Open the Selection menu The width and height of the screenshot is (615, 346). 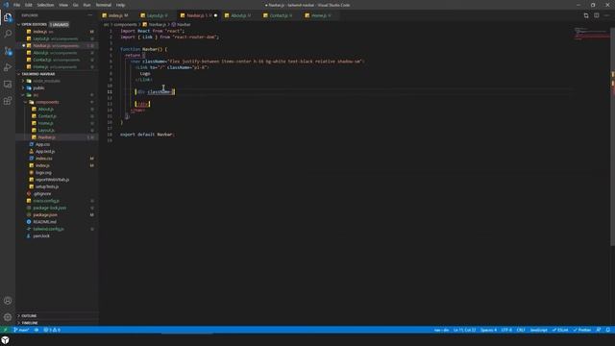pyautogui.click(x=45, y=5)
